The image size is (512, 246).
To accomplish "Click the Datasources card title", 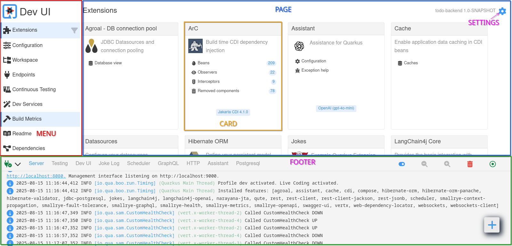I will 101,141.
